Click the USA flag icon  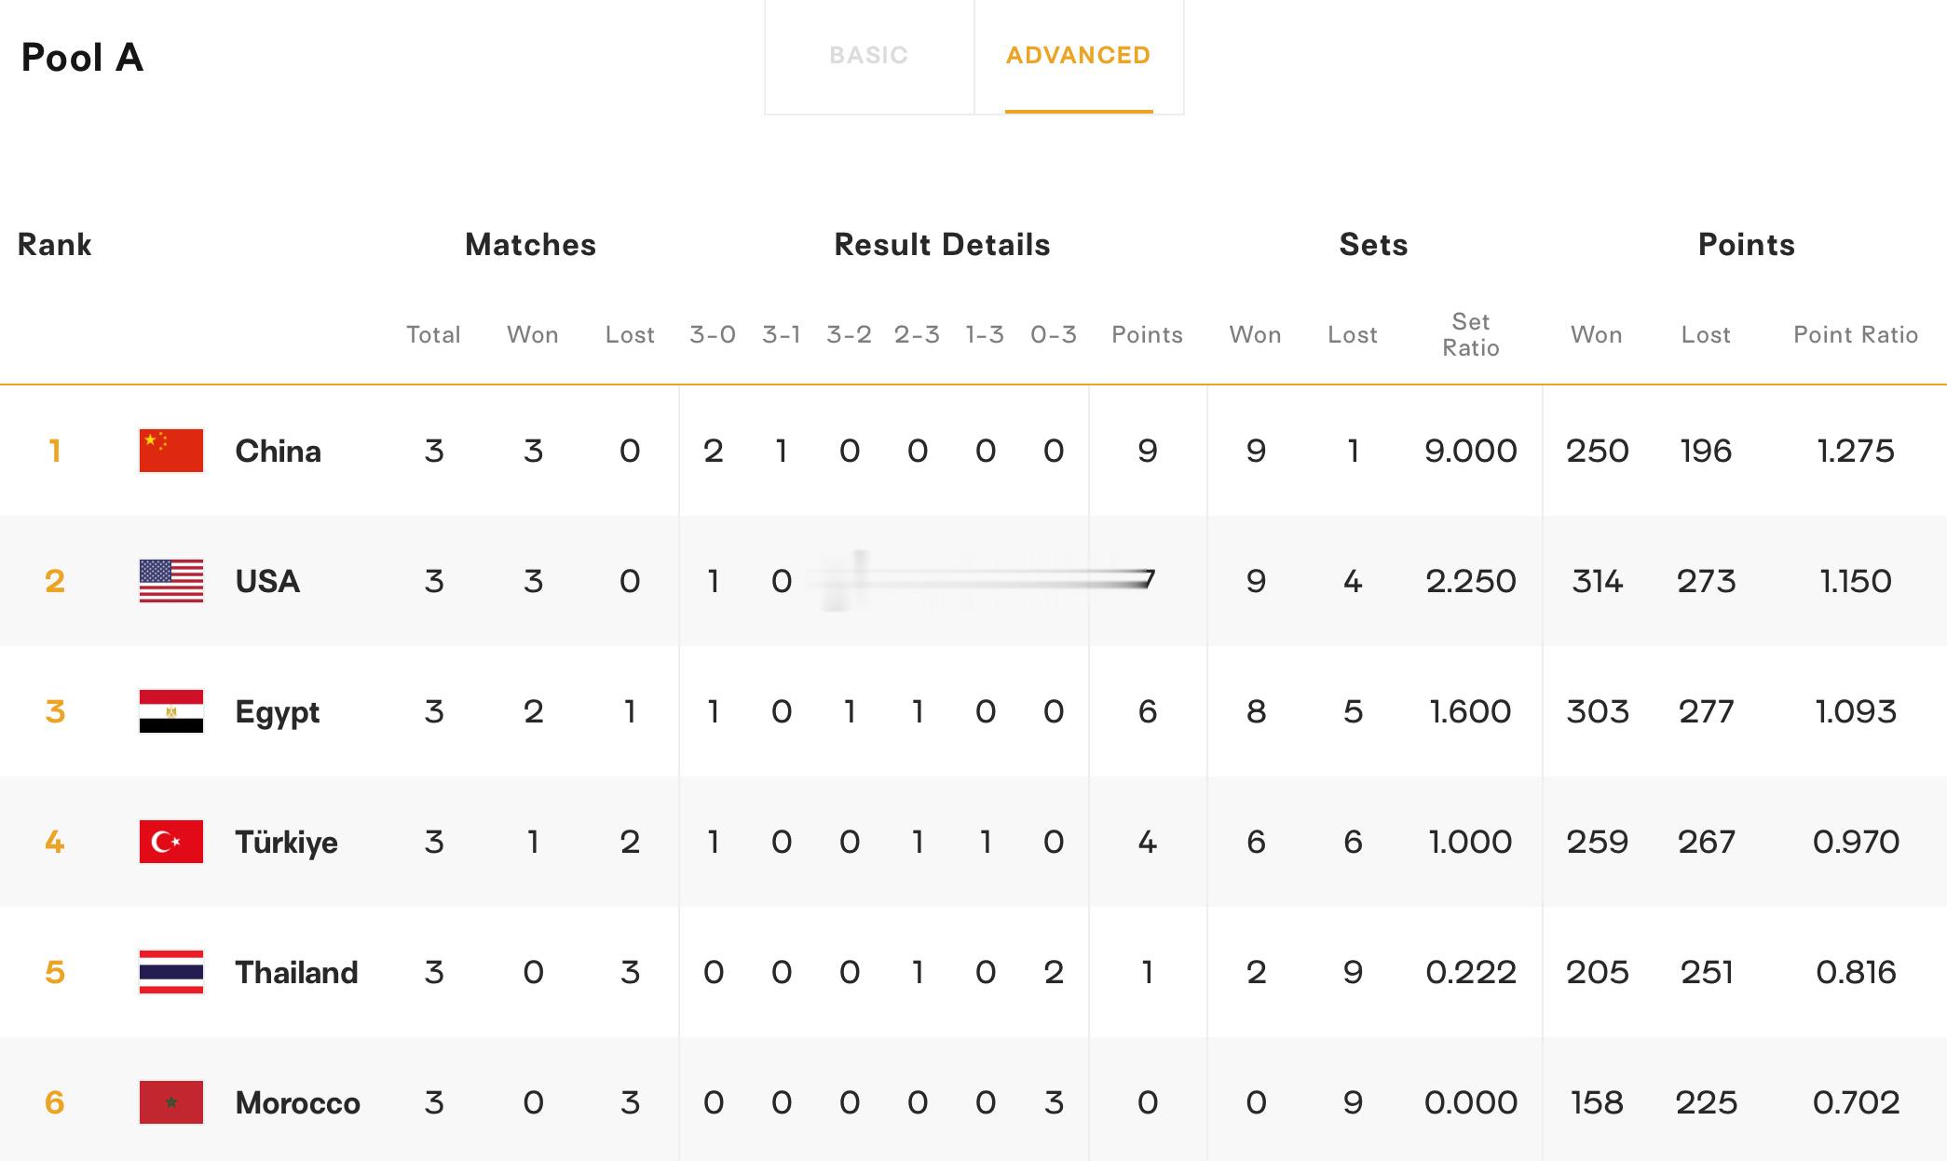point(171,581)
